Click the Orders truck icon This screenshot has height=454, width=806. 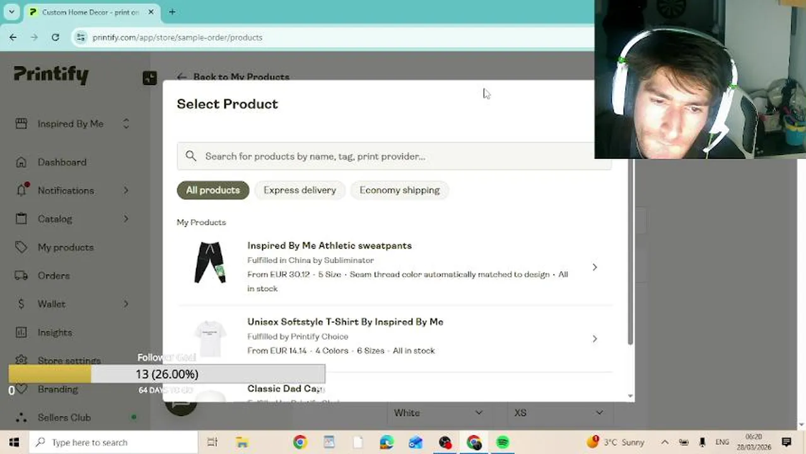[21, 276]
